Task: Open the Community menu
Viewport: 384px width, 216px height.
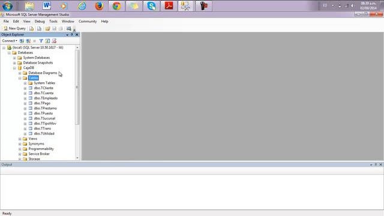Action: click(x=88, y=22)
